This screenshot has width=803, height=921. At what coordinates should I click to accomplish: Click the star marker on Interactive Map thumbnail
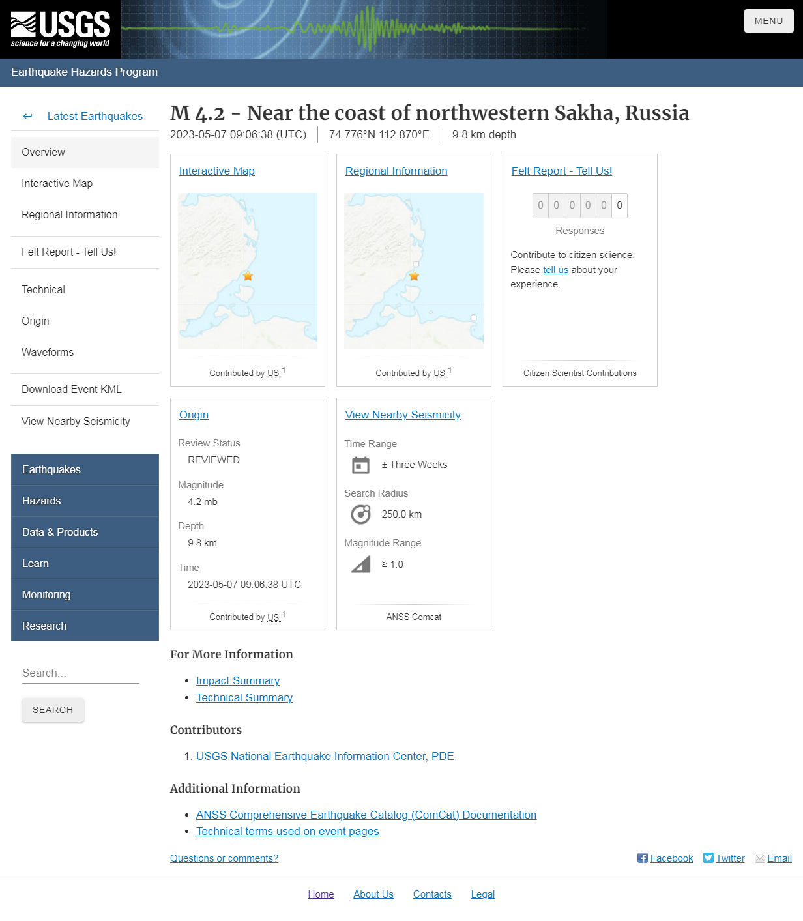pyautogui.click(x=248, y=276)
